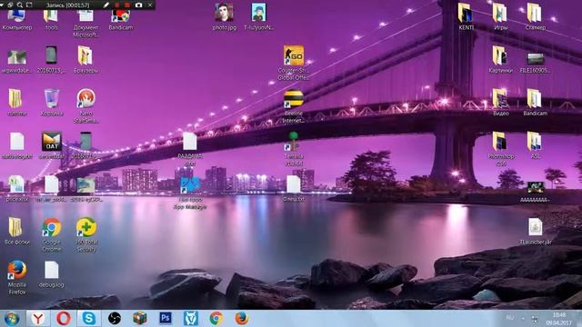Close the Bandicam recording bar
This screenshot has width=582, height=327.
click(x=150, y=5)
